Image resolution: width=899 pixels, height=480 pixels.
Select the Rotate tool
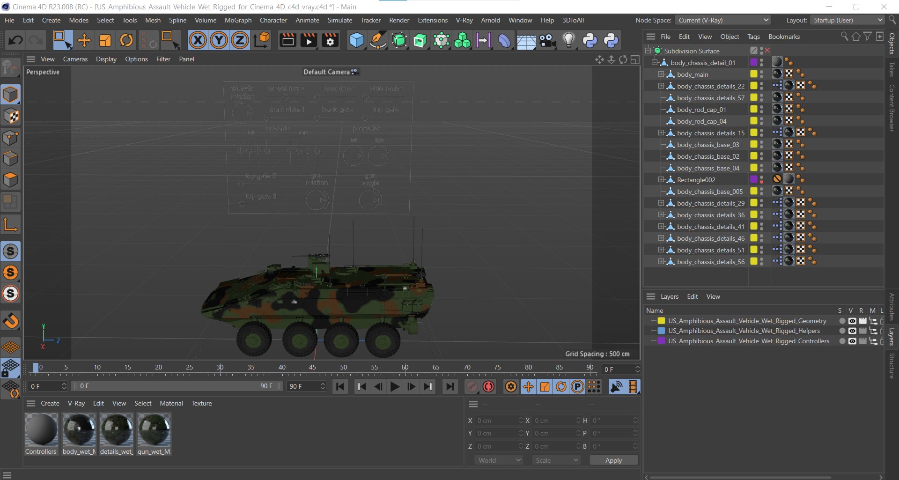(126, 40)
